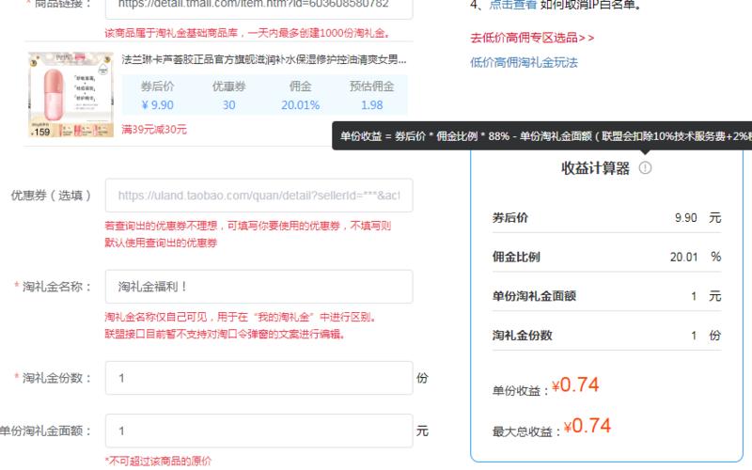The image size is (752, 470).
Task: Click the 单份淘礼金面额 input field
Action: tap(259, 431)
